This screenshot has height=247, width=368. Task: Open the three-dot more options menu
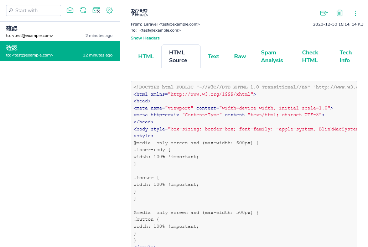356,13
